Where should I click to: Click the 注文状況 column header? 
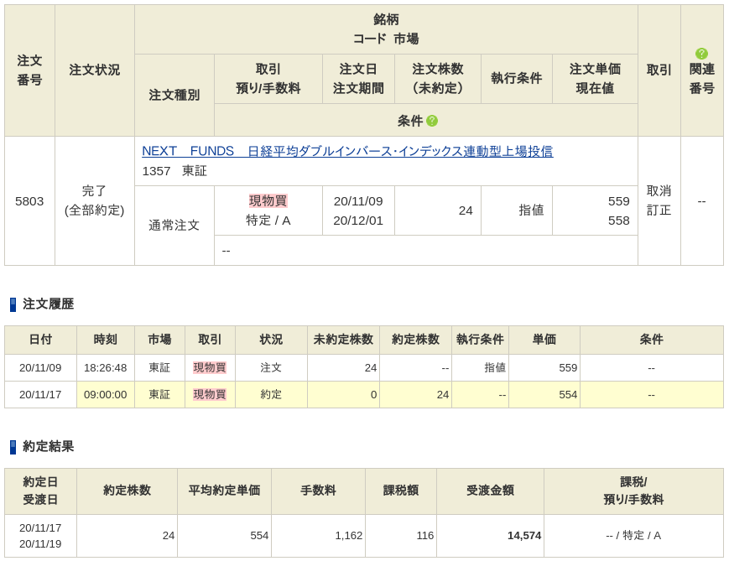pos(95,70)
